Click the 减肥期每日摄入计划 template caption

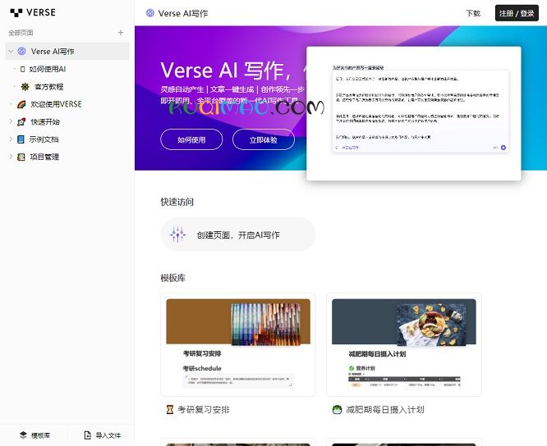pos(385,409)
